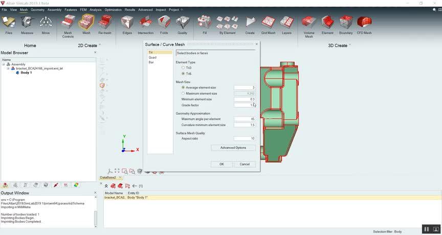442x235 pixels.
Task: Click the Aspect ratio input field
Action: point(245,138)
